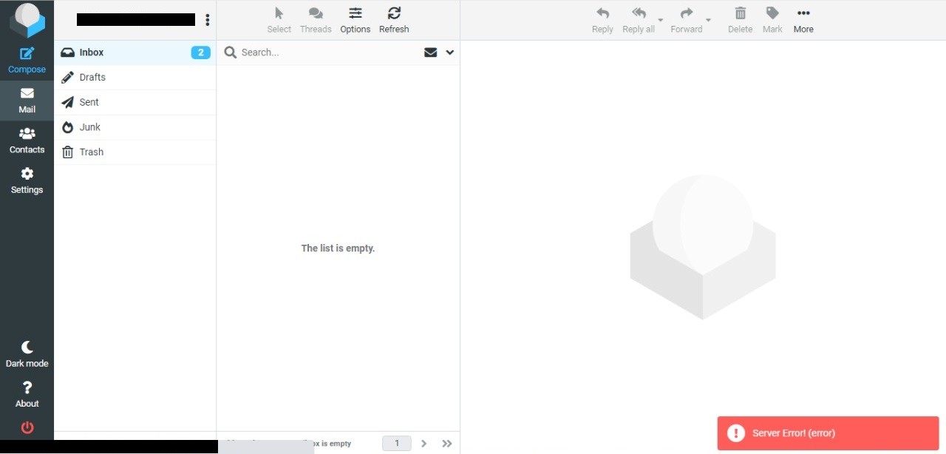The height and width of the screenshot is (454, 946).
Task: Dismiss the Server Error notification
Action: click(x=828, y=433)
